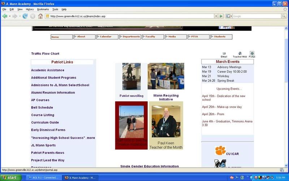Click the CU ICAR link
This screenshot has width=289, height=181.
point(232,154)
